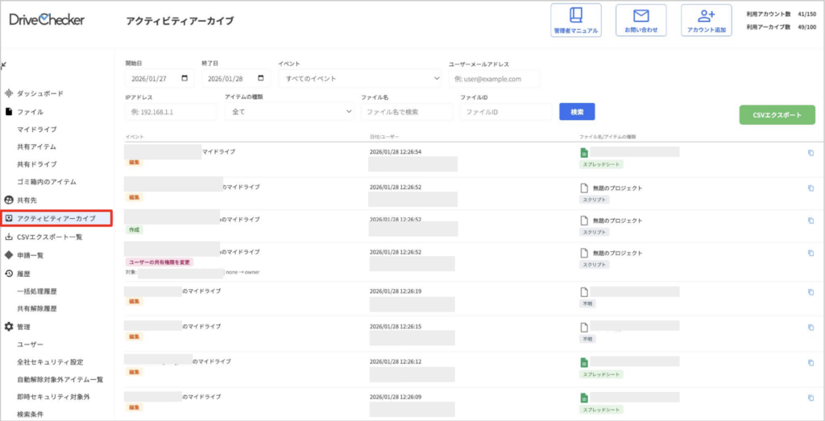The width and height of the screenshot is (825, 421).
Task: Click the 不明 tag in 12:26:15 row
Action: pos(587,339)
